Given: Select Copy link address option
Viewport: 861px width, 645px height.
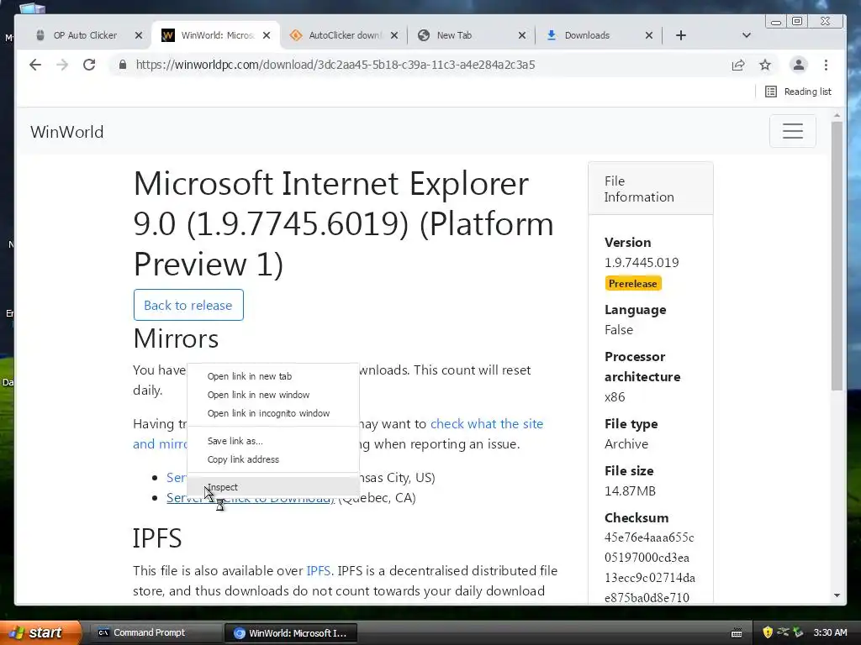Looking at the screenshot, I should 273,459.
